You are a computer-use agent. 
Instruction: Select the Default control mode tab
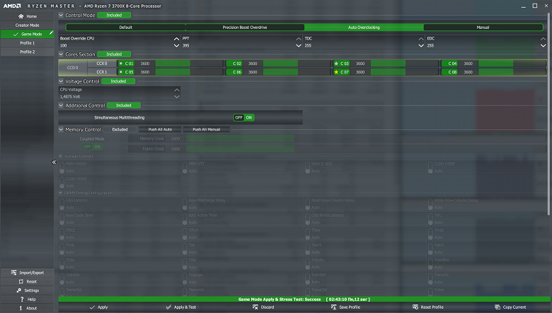[x=126, y=28]
